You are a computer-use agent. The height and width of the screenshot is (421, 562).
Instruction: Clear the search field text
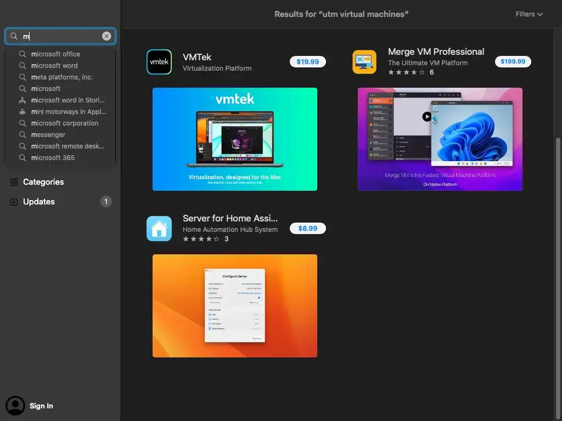pyautogui.click(x=106, y=36)
